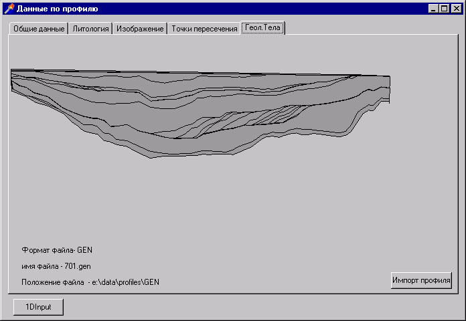Click the 1DInput button
The width and height of the screenshot is (466, 321).
[x=38, y=306]
